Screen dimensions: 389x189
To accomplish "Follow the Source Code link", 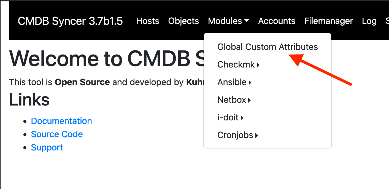I will (57, 134).
